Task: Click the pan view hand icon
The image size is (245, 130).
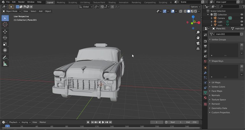Action: point(198,38)
